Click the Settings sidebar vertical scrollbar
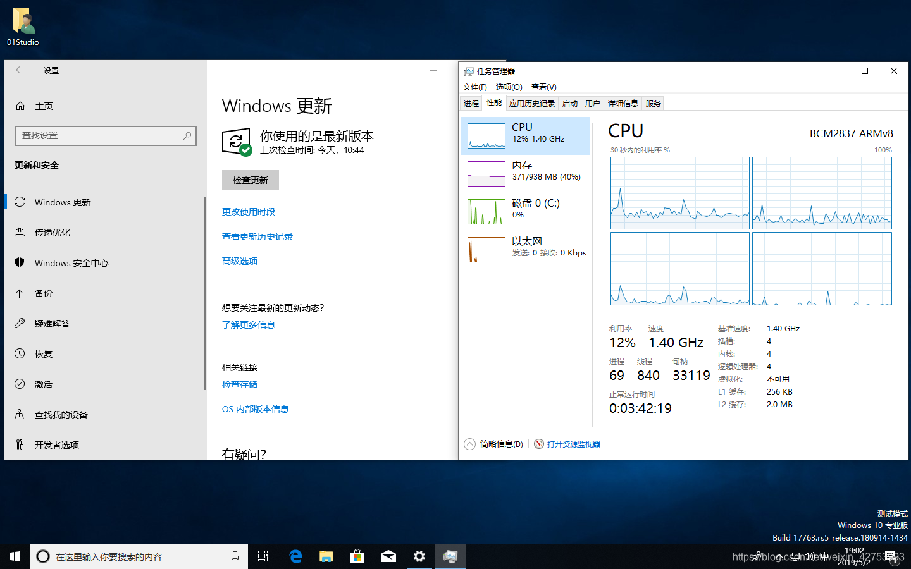The image size is (911, 569). (x=205, y=293)
